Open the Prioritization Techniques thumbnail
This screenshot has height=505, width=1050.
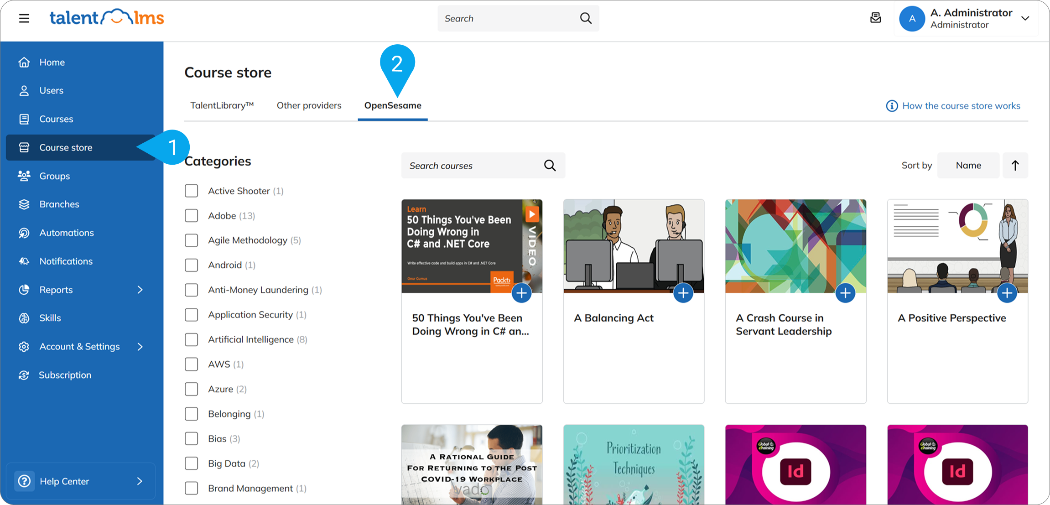coord(634,464)
